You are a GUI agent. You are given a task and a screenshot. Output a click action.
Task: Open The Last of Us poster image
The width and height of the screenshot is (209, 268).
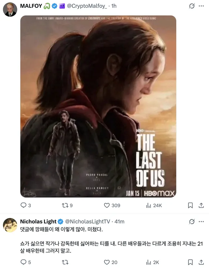point(98,106)
